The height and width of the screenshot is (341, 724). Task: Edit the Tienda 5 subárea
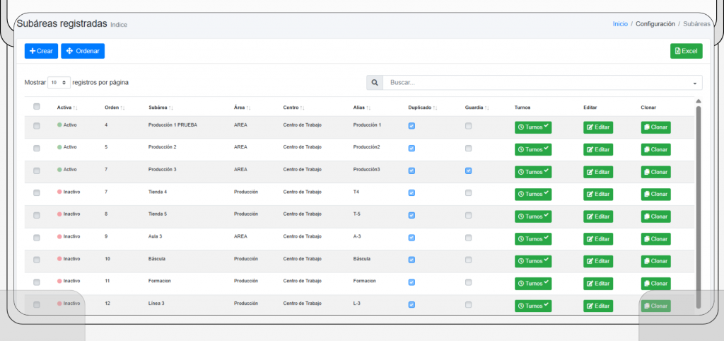[598, 216]
